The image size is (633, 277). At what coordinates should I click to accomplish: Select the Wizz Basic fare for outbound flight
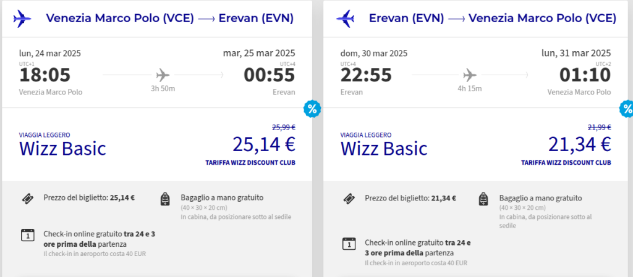click(62, 148)
